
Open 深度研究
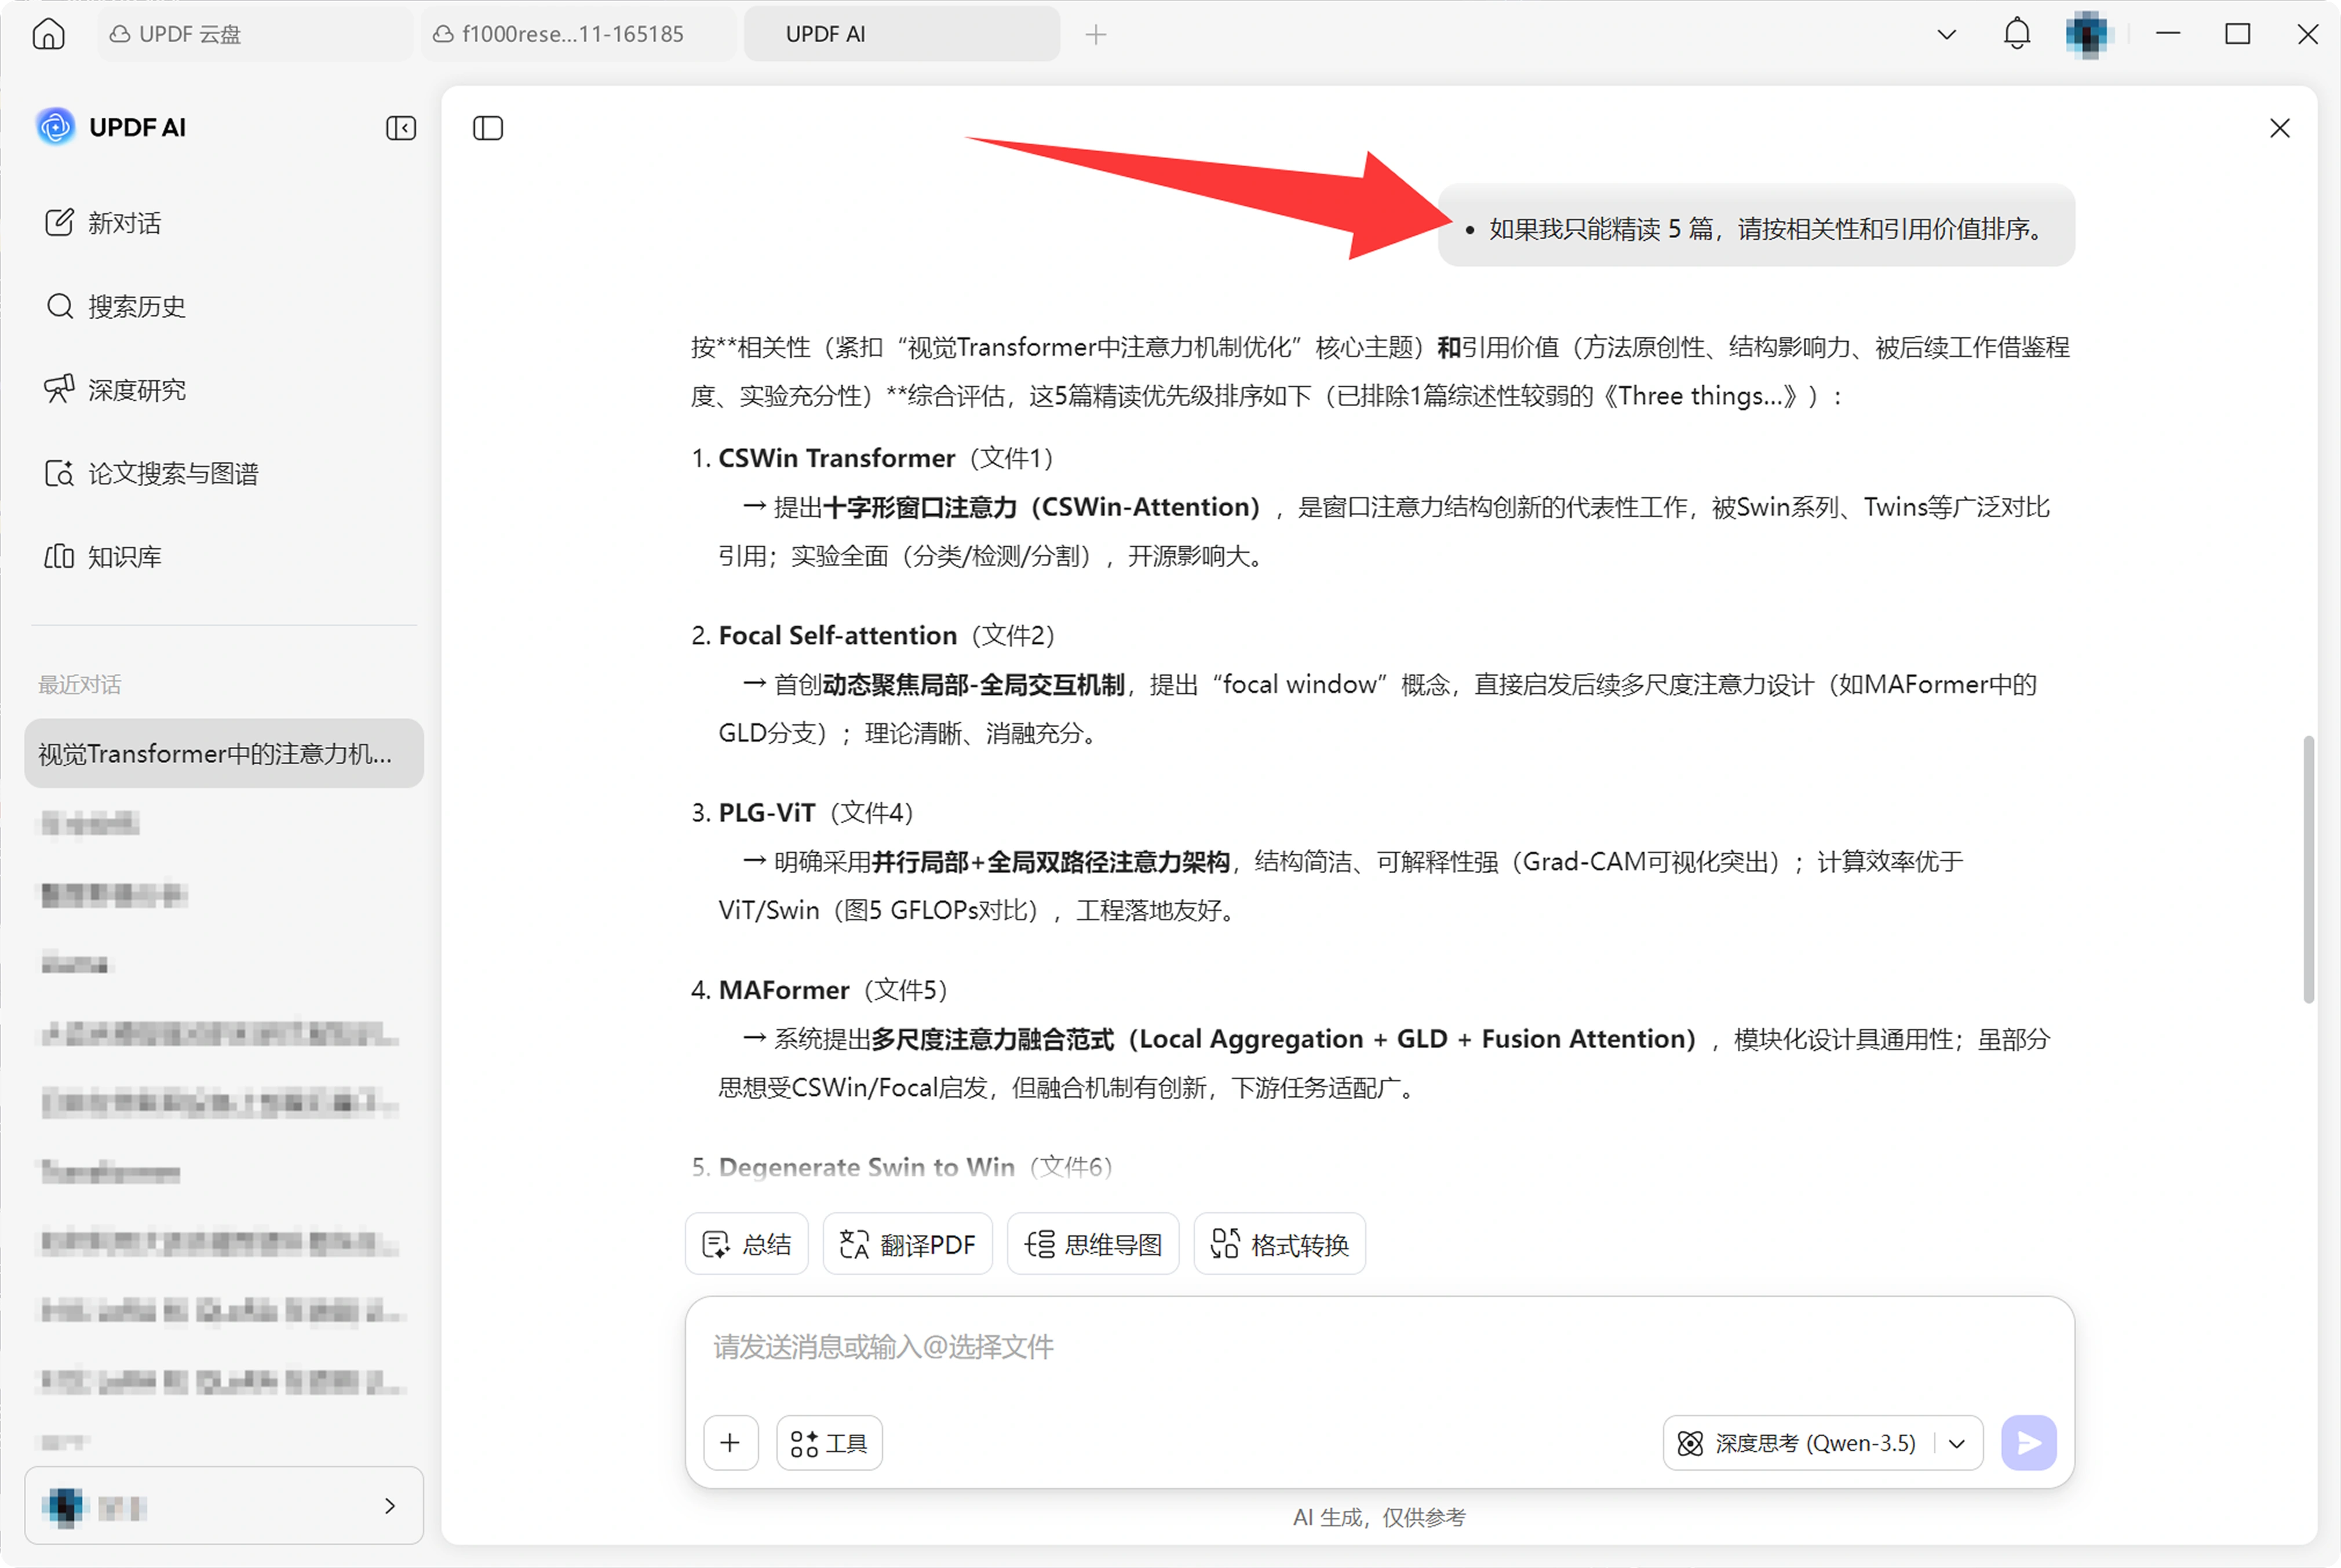point(224,390)
